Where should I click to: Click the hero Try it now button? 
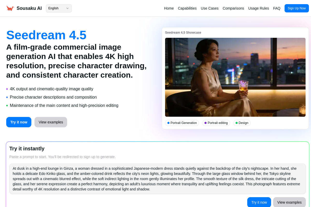pyautogui.click(x=19, y=122)
